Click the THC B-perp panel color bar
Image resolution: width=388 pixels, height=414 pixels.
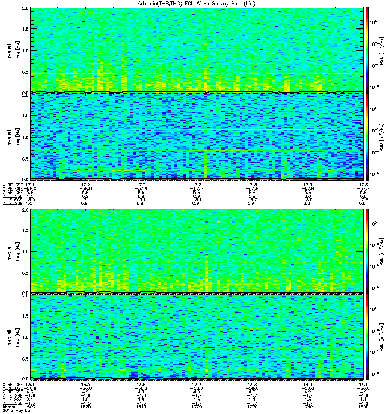pyautogui.click(x=367, y=251)
